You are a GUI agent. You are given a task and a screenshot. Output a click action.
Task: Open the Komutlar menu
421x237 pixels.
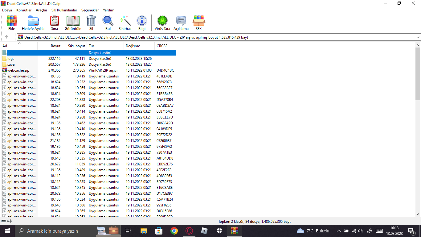24,10
